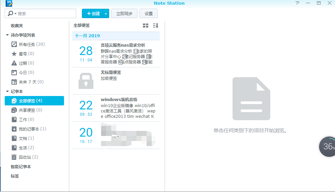The width and height of the screenshot is (335, 192).
Task: Open the recycle bin trash icon
Action: [14, 157]
